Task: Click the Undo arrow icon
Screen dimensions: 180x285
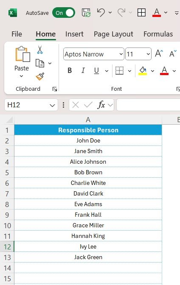Action: (101, 13)
